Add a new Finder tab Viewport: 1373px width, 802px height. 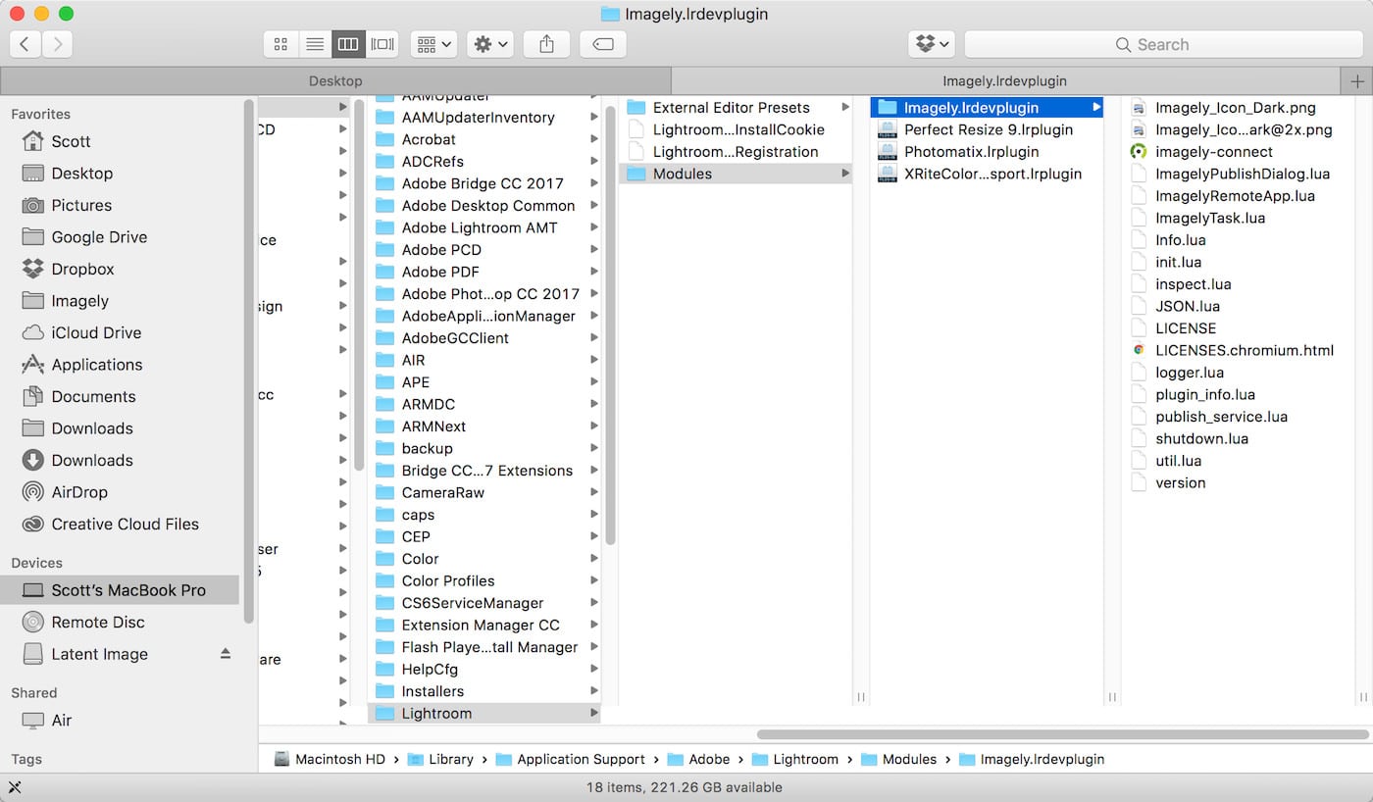coord(1356,80)
